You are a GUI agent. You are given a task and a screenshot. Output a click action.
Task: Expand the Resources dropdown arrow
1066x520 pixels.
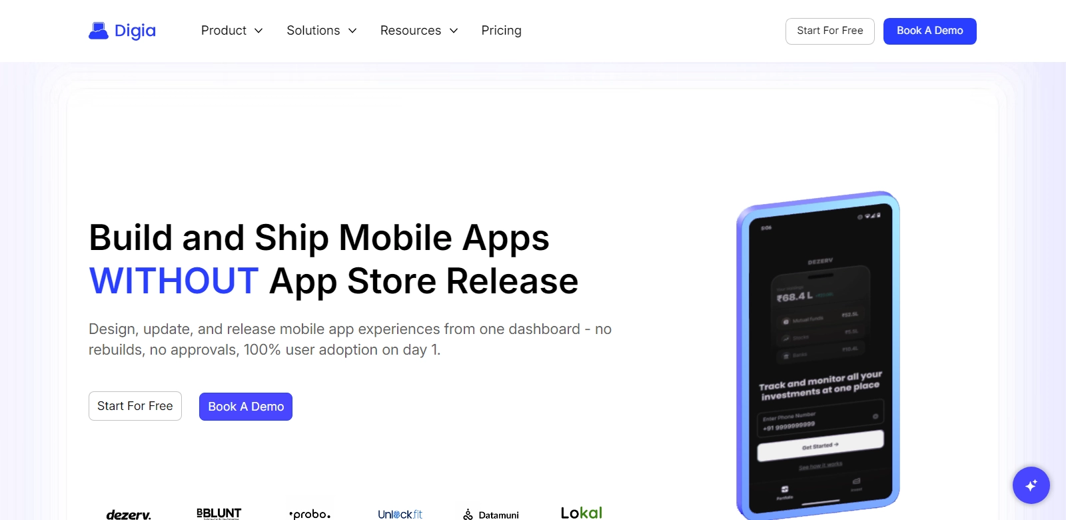pyautogui.click(x=454, y=31)
